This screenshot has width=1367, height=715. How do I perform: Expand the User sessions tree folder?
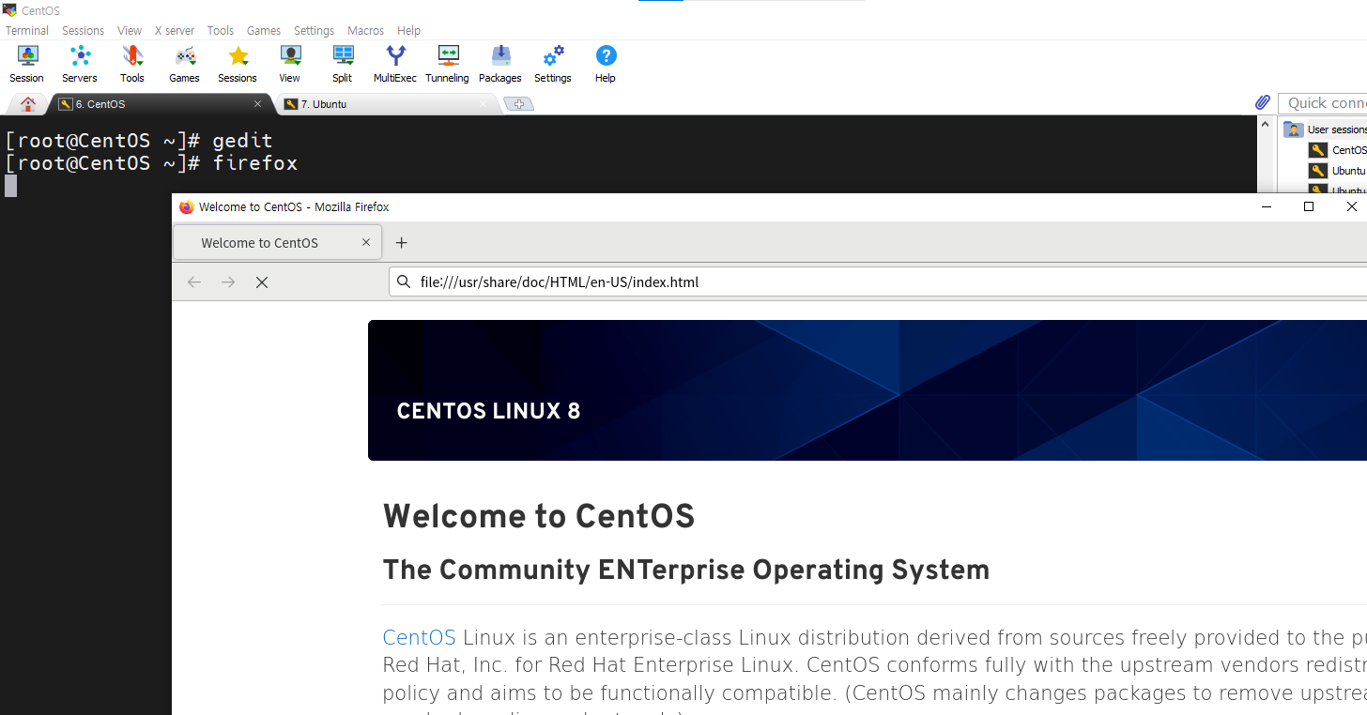point(1295,129)
